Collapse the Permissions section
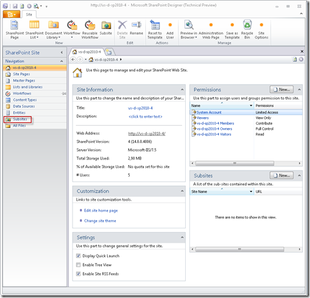310x298 pixels. click(300, 90)
